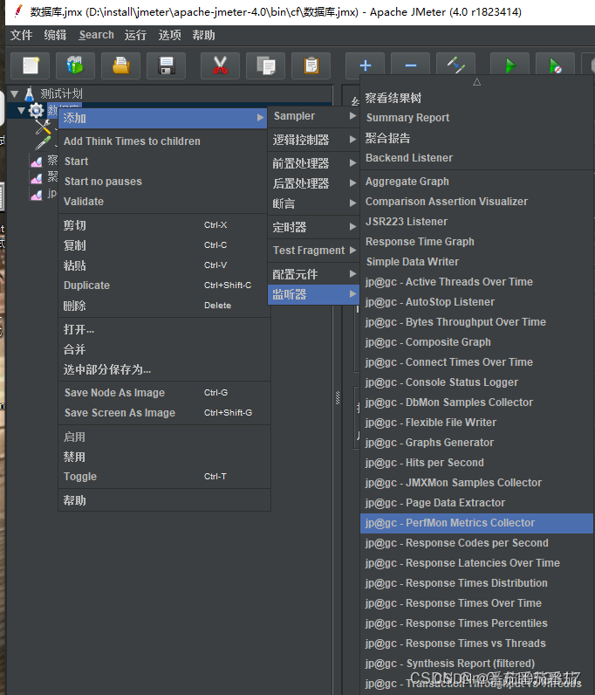Click the Toggle enable/disable icon
This screenshot has height=695, width=595.
pyautogui.click(x=456, y=65)
